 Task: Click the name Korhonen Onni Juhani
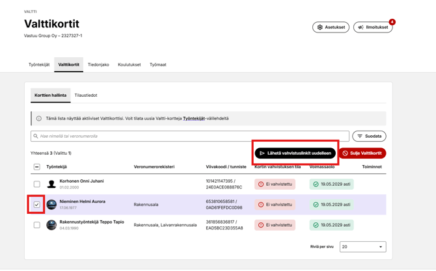tap(81, 181)
